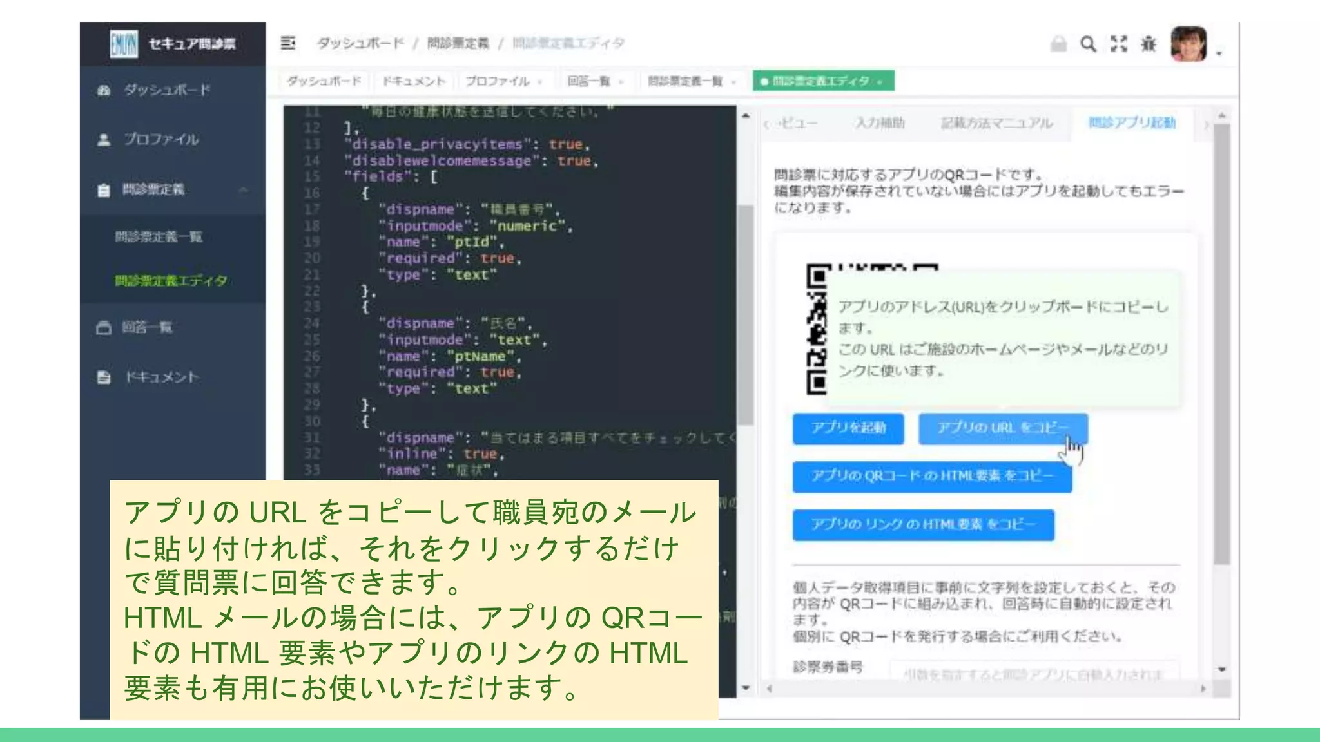The image size is (1320, 742).
Task: Close the 回答一覧 page tab
Action: tap(621, 82)
